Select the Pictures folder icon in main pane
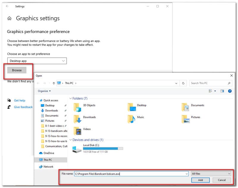 pyautogui.click(x=185, y=119)
